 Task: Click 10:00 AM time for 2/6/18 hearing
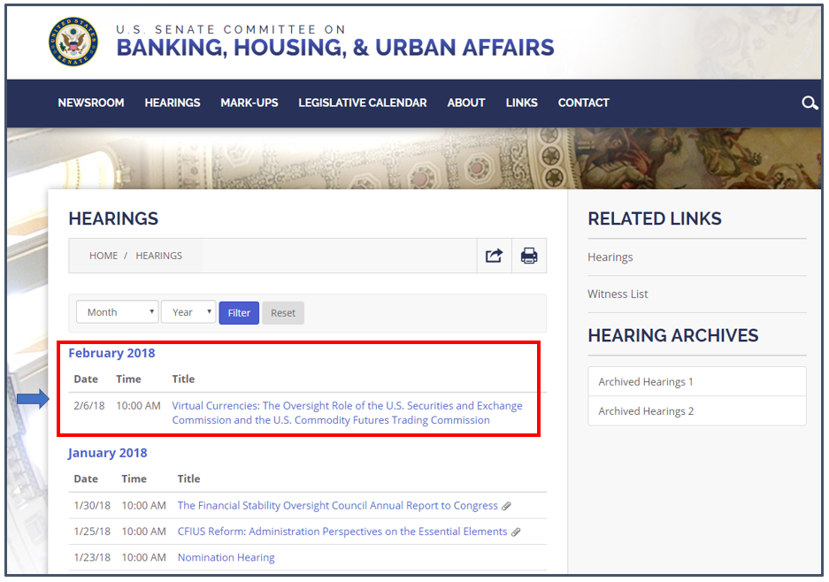138,406
